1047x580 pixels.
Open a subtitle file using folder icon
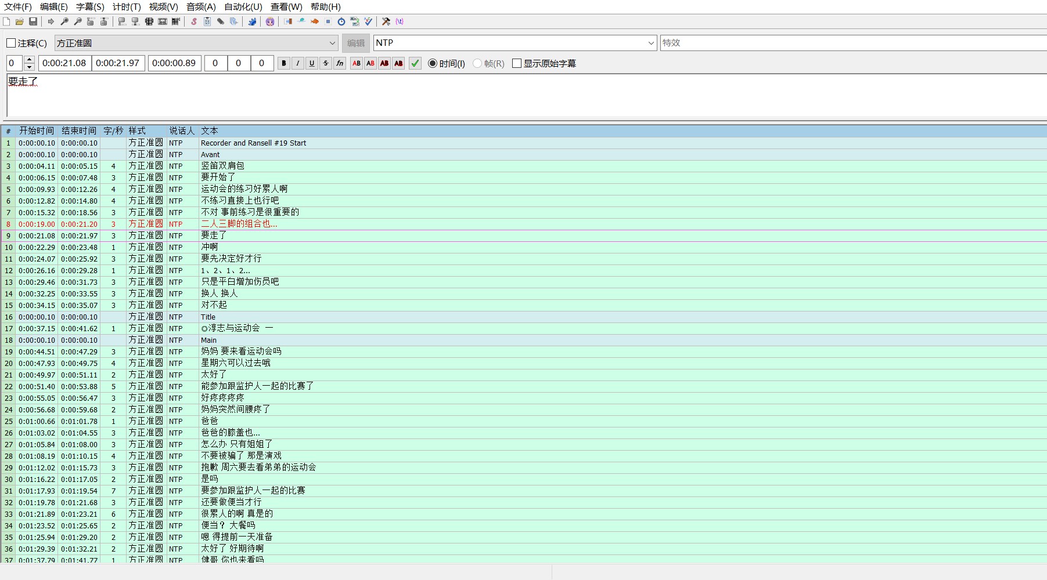20,21
